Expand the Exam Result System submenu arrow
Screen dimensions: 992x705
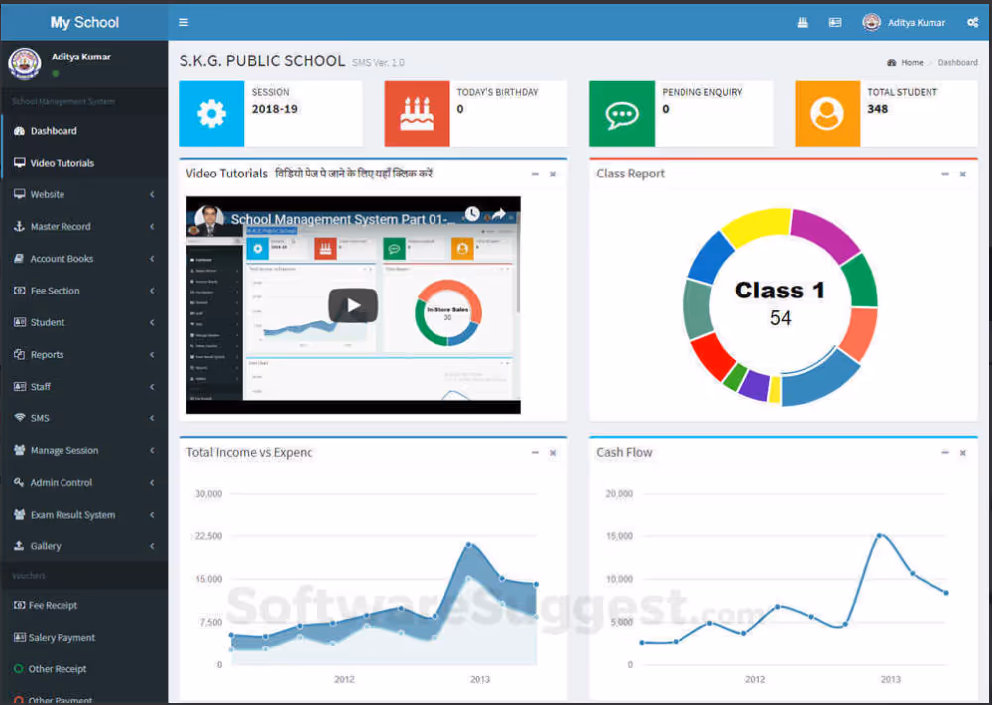[x=152, y=514]
